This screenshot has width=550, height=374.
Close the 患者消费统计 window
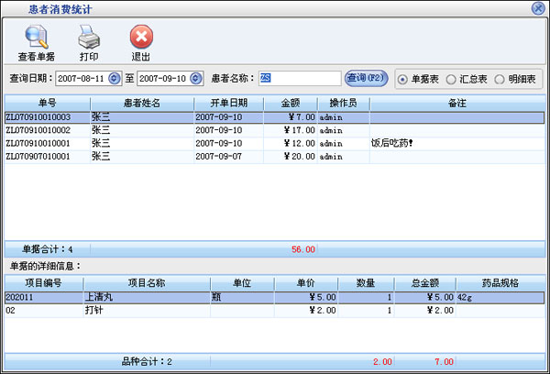(537, 8)
